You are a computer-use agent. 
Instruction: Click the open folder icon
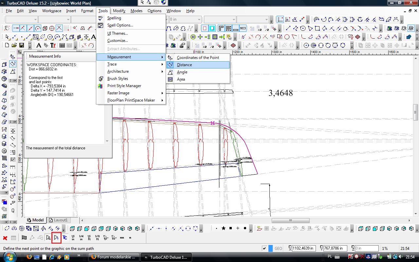[14, 45]
